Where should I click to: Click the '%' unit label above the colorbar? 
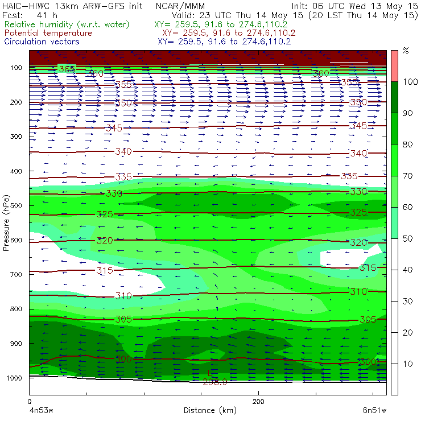point(406,51)
